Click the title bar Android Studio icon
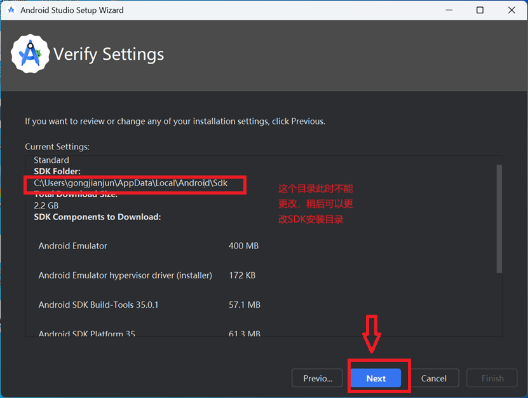528x398 pixels. pos(11,10)
